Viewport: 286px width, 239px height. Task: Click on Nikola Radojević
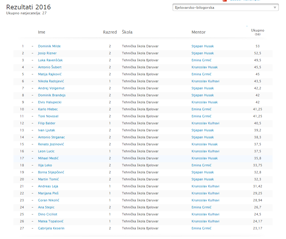[x=51, y=81]
